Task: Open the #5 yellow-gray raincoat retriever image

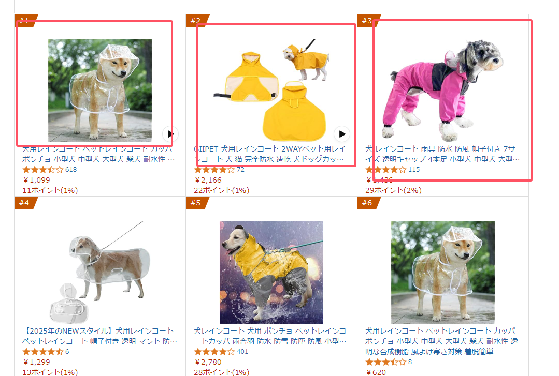Action: coord(271,273)
